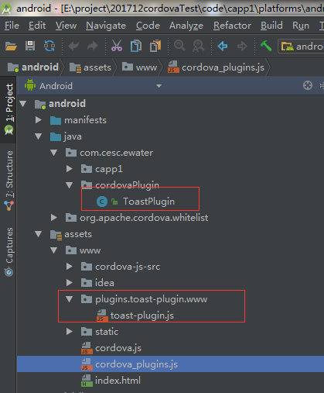Viewport: 324px width, 393px height.
Task: Select ToastPlugin class in tree
Action: pos(148,202)
